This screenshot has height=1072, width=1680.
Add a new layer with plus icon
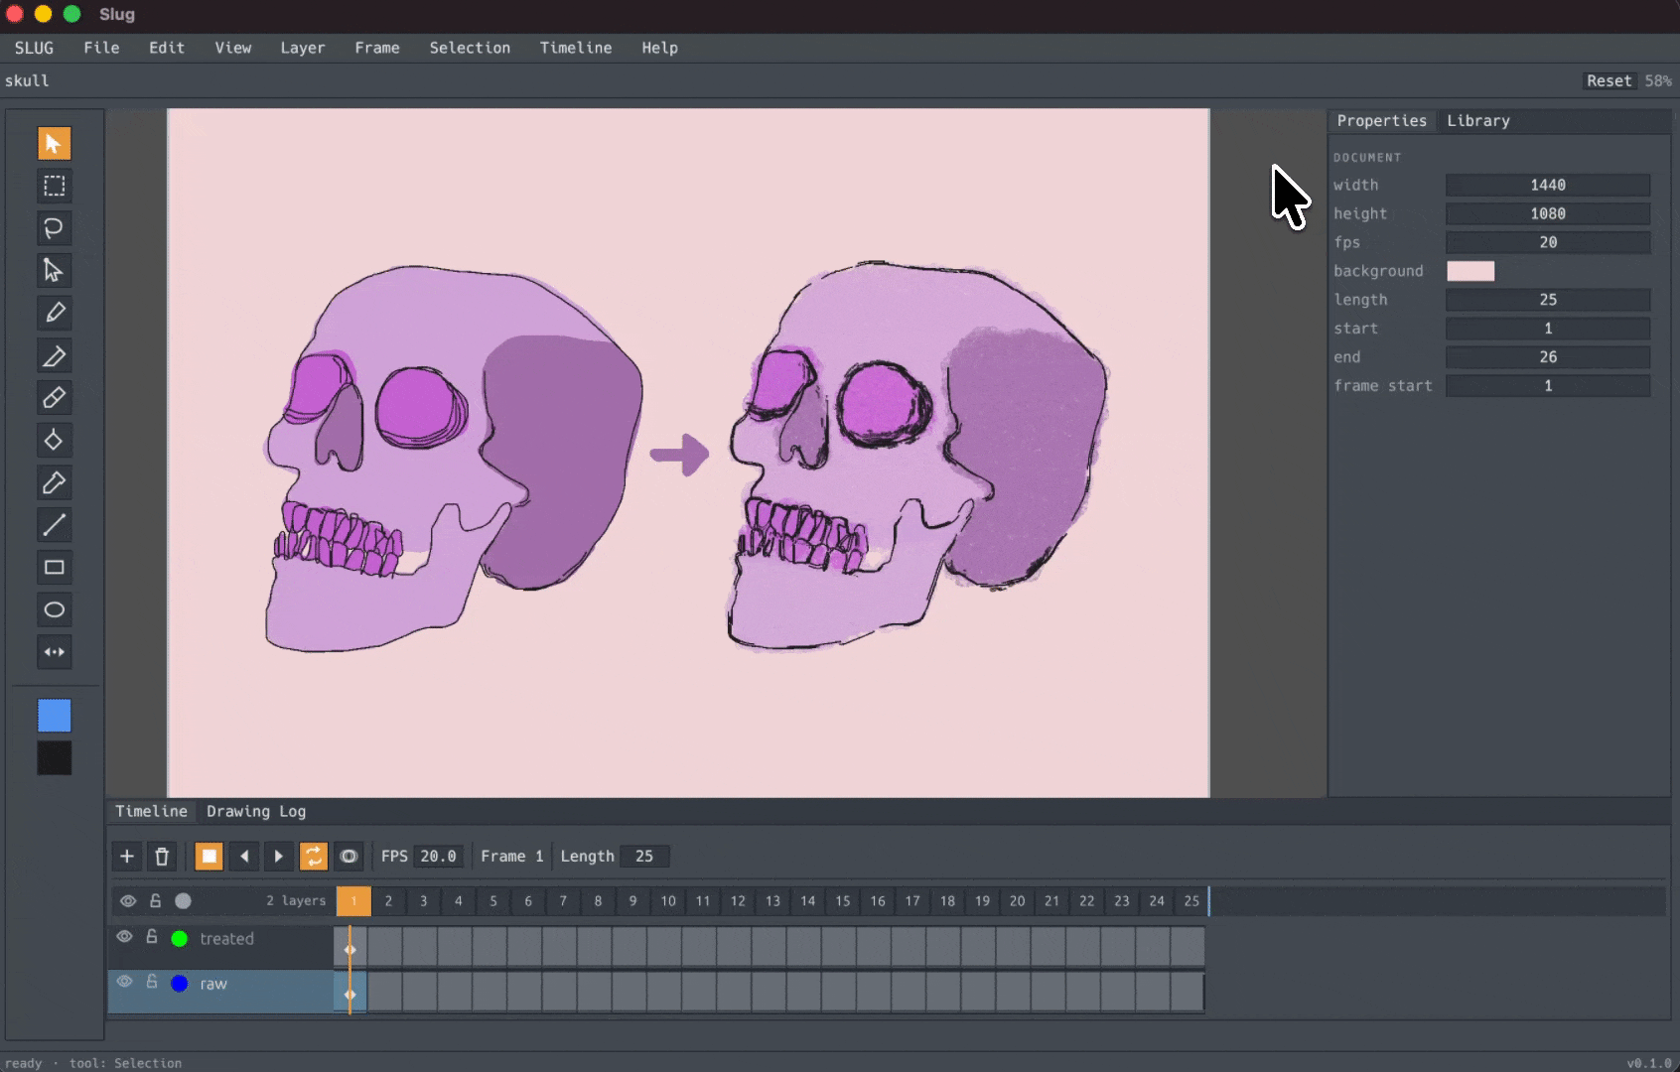[127, 856]
